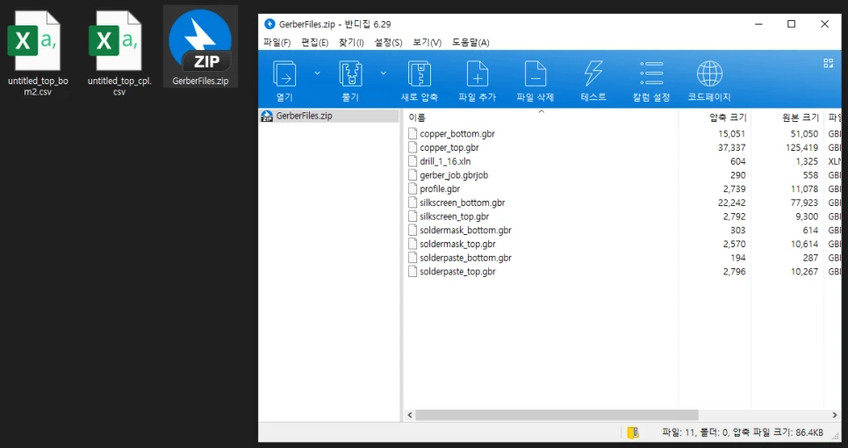Click the Extract (풀기) toolbar icon
Image resolution: width=848 pixels, height=448 pixels.
(x=350, y=74)
